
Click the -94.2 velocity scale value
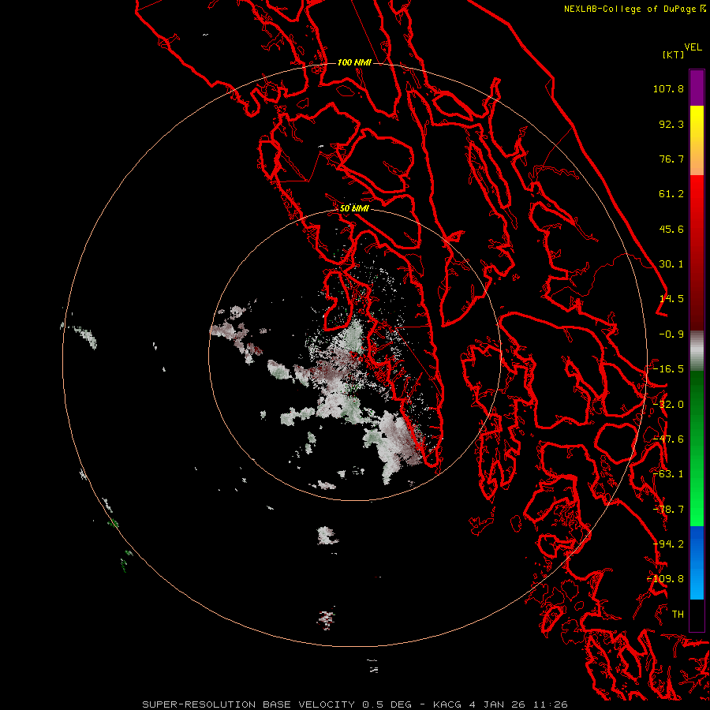(668, 544)
